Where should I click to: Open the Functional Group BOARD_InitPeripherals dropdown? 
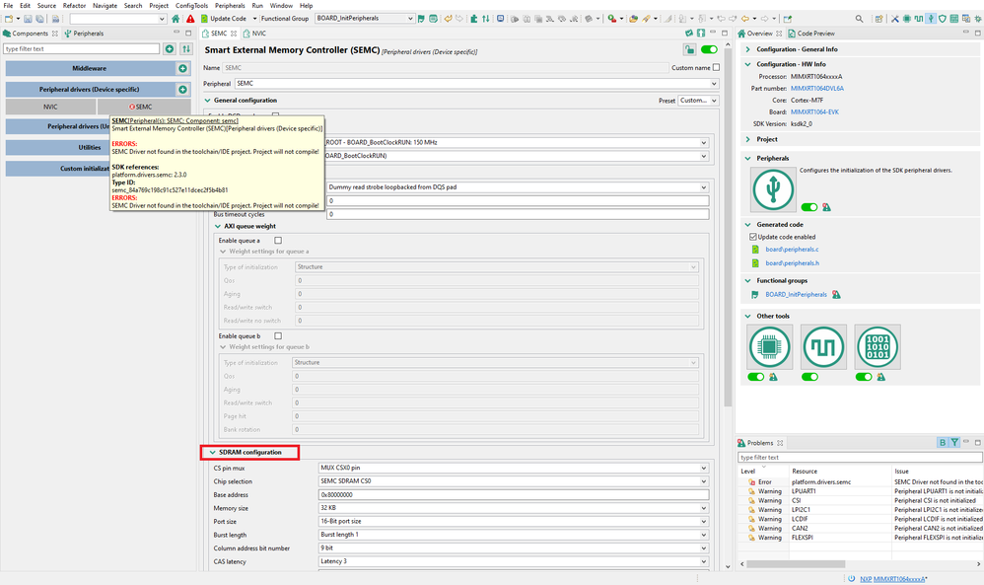point(364,18)
